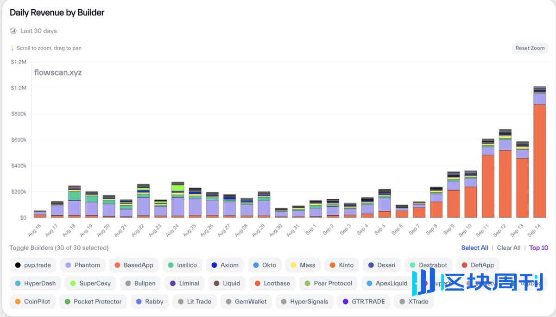This screenshot has width=556, height=317.
Task: Toggle the Mass builder chip
Action: 303,265
